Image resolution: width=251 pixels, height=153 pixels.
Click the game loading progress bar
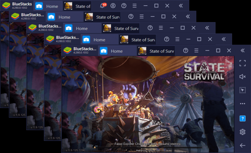pyautogui.click(x=148, y=148)
